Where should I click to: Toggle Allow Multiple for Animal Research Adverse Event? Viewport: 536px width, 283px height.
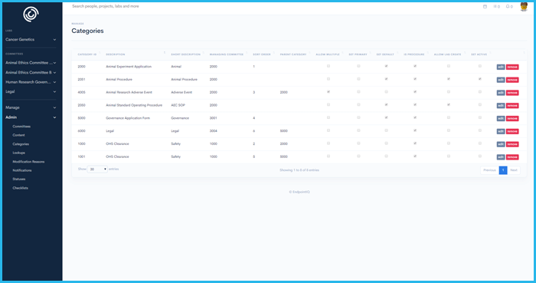pos(328,92)
